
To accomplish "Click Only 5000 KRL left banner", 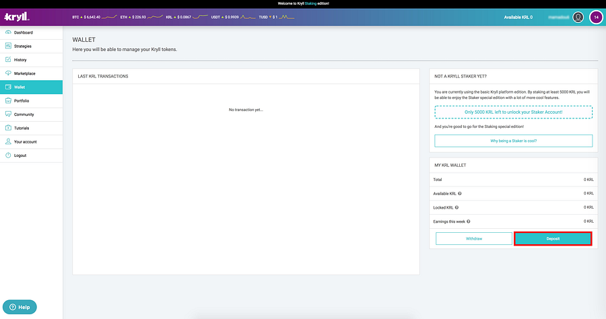I will click(513, 112).
